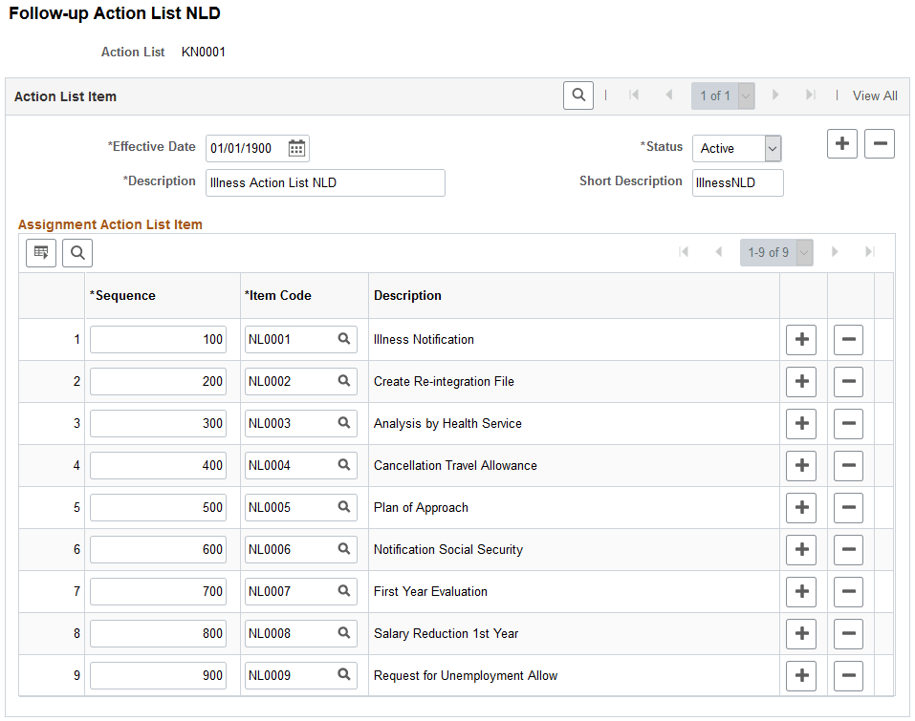Click the search icon in Action List Item header
Image resolution: width=915 pixels, height=721 pixels.
coord(577,95)
